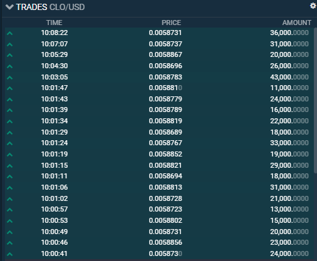317x261 pixels.
Task: Select amount 13,000.0000
Action: 289,209
